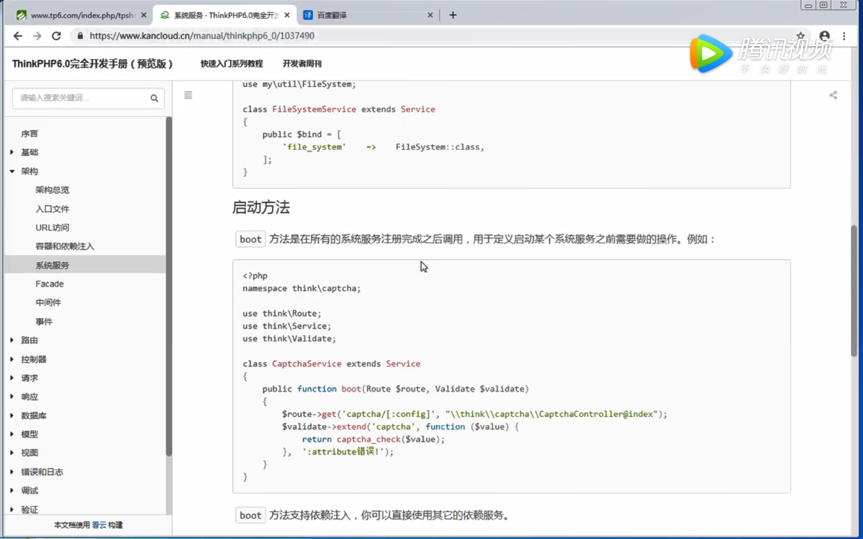Open URL访问 page
This screenshot has height=539, width=863.
tap(52, 227)
